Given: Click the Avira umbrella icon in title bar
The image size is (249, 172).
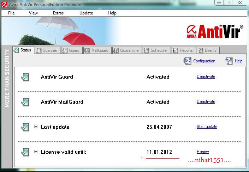Looking at the screenshot, I should pos(4,5).
